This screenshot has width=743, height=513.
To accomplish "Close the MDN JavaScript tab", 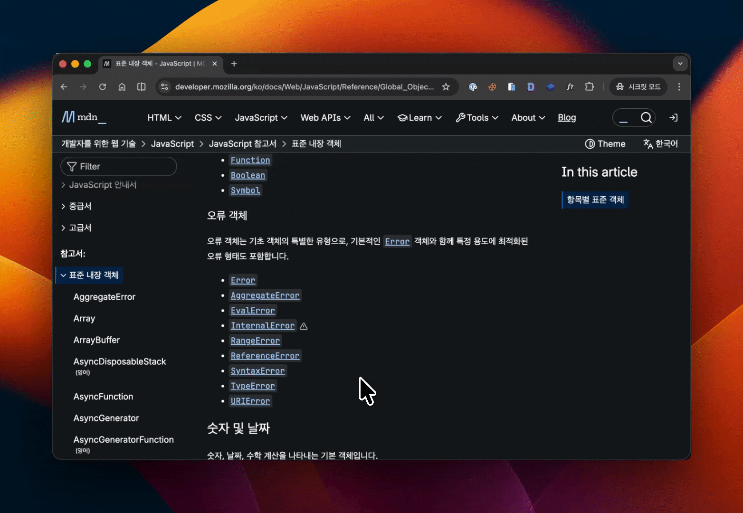I will coord(215,64).
